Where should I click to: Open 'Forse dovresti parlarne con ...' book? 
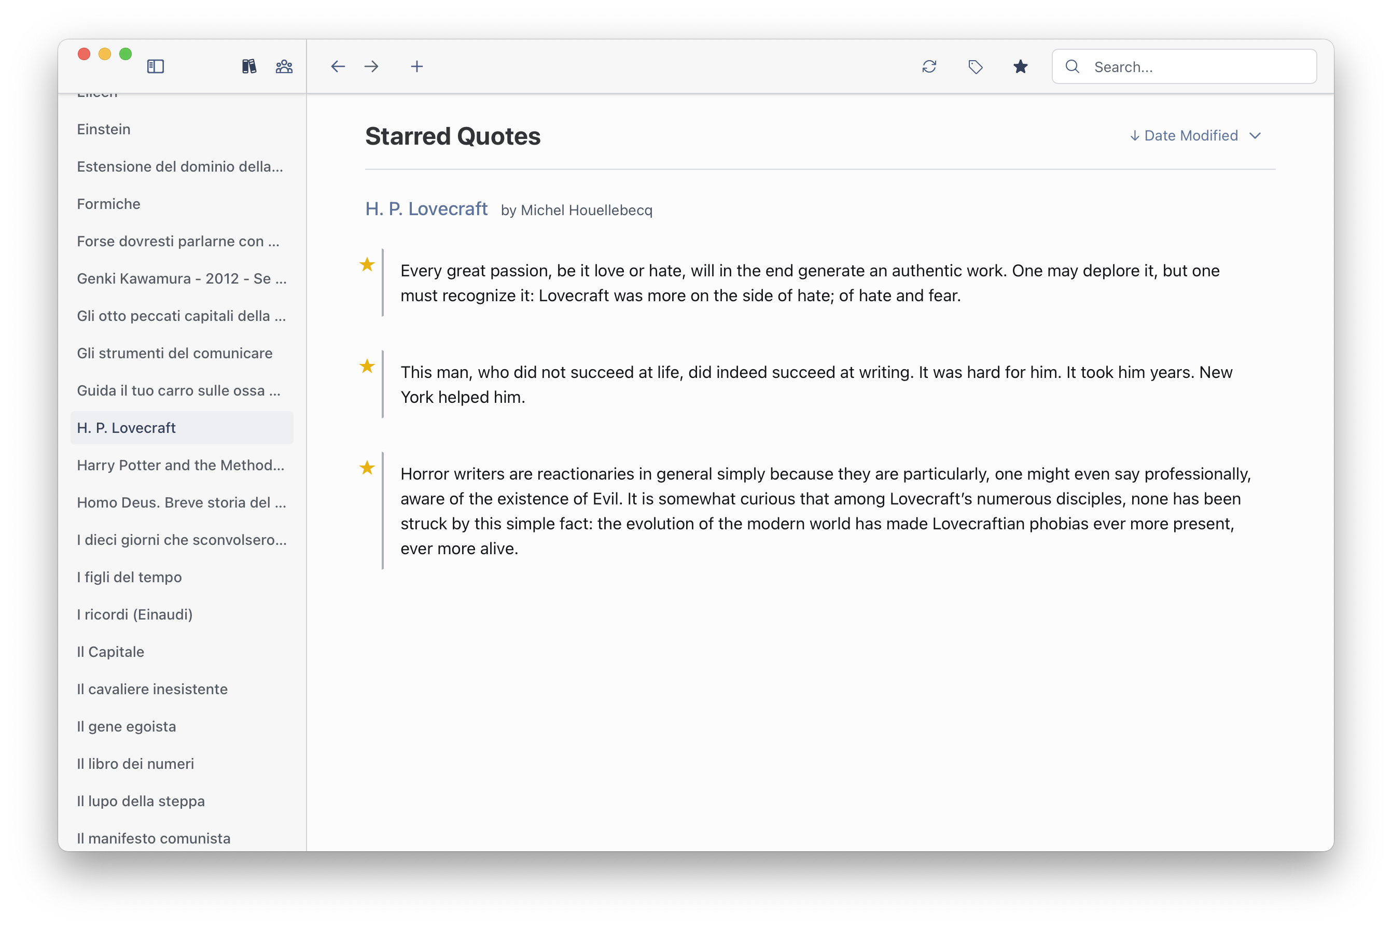tap(182, 241)
